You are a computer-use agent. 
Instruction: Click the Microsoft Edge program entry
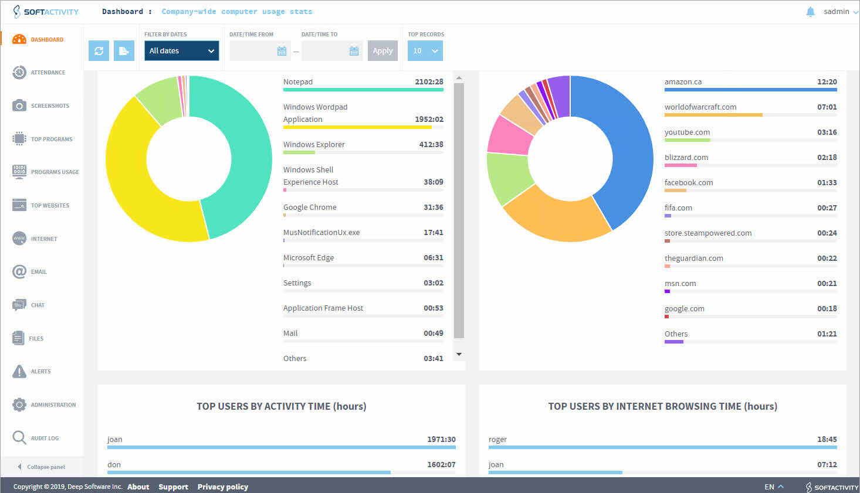[x=363, y=260]
